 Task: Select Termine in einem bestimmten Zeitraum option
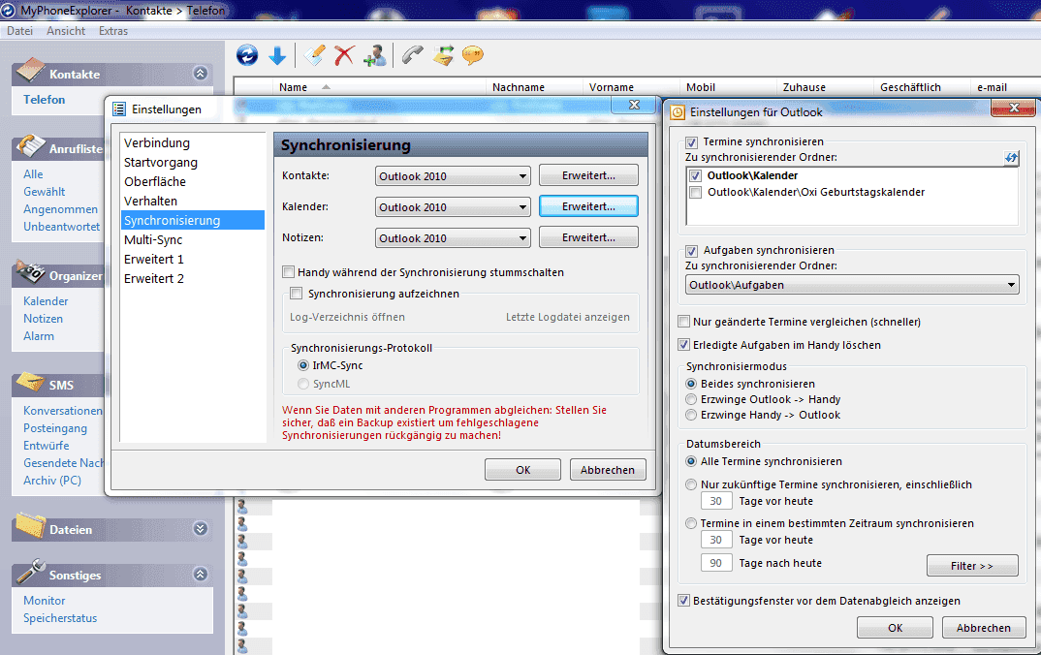pyautogui.click(x=691, y=523)
